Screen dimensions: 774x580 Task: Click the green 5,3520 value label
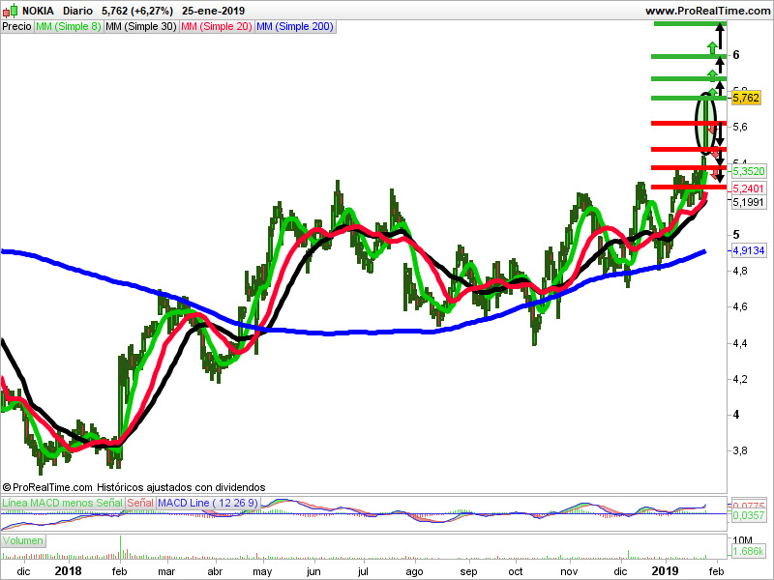tap(749, 171)
